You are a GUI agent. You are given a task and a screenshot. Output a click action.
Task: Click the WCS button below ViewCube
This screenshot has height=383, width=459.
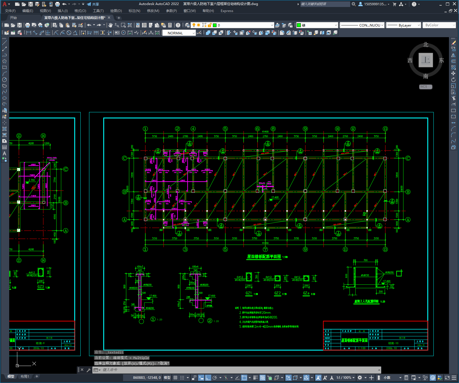(x=426, y=87)
